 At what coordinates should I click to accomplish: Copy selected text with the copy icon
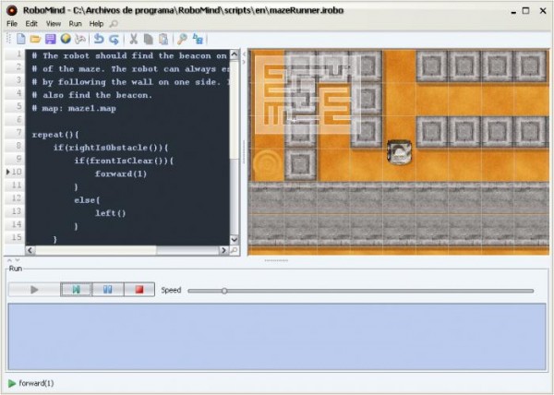pos(149,39)
